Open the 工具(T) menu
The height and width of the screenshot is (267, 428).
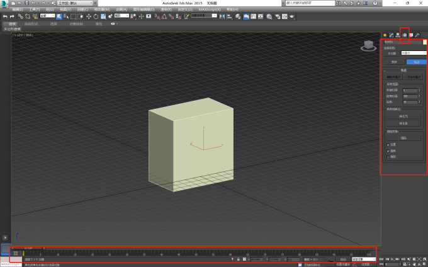tap(35, 9)
